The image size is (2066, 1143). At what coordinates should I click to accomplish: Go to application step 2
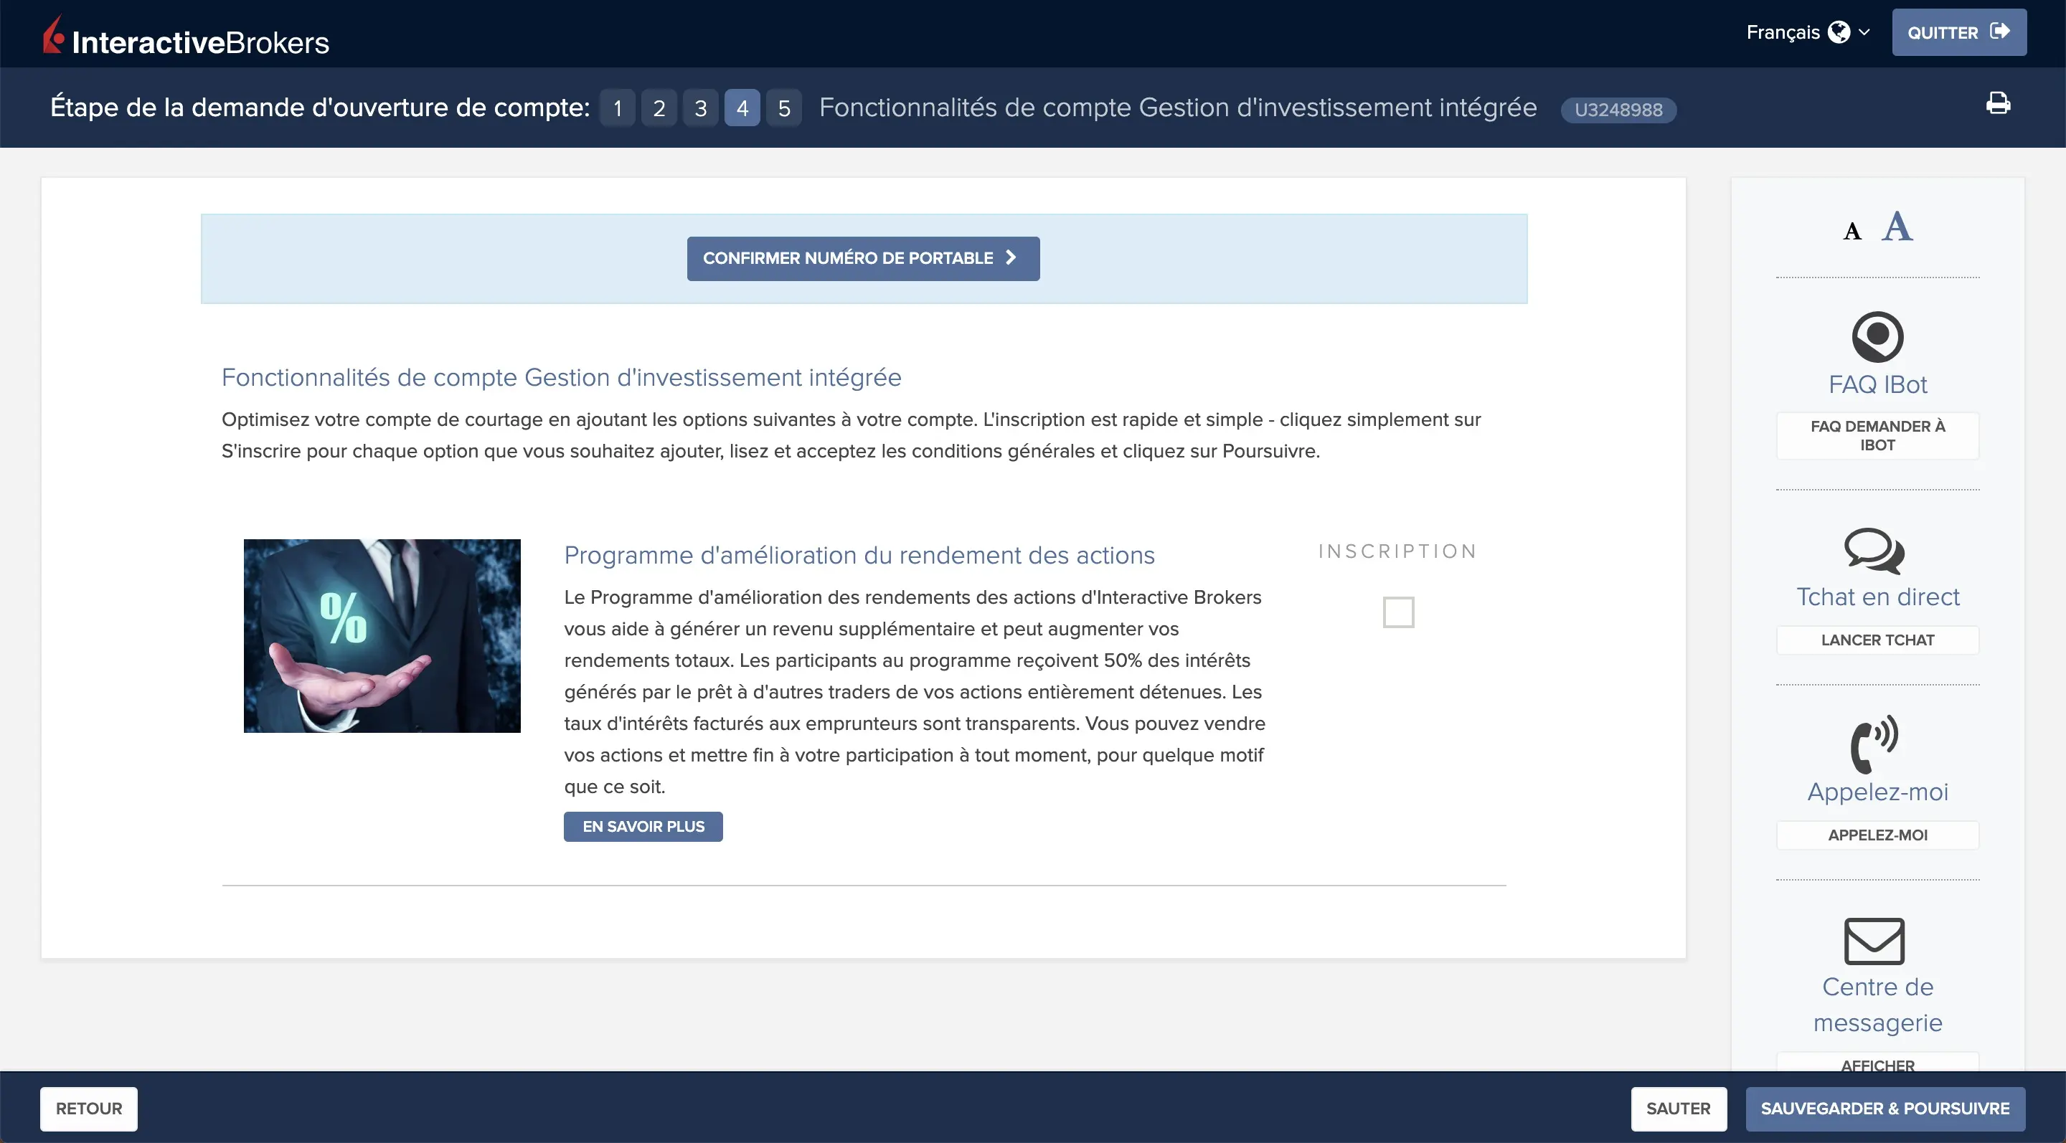click(659, 108)
